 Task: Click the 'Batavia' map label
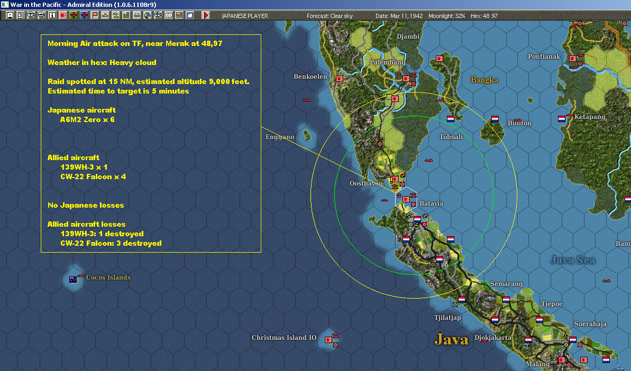pos(432,203)
